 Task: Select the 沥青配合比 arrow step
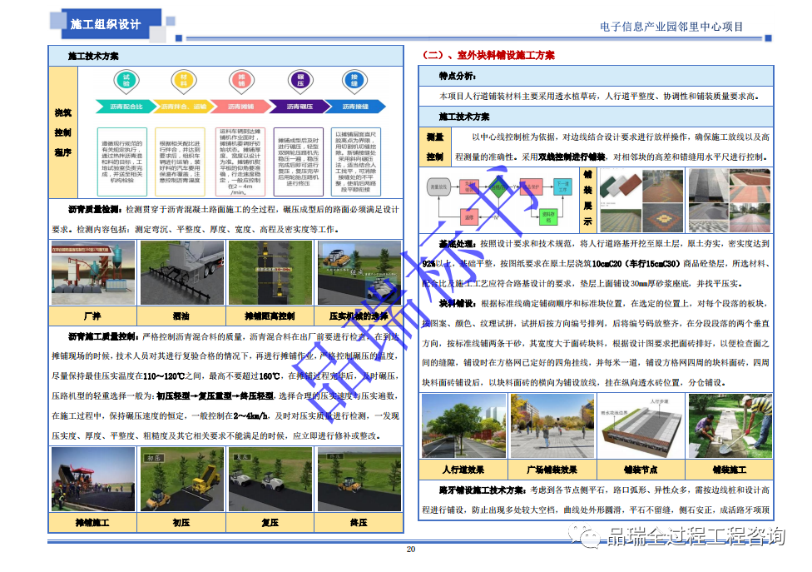[126, 107]
